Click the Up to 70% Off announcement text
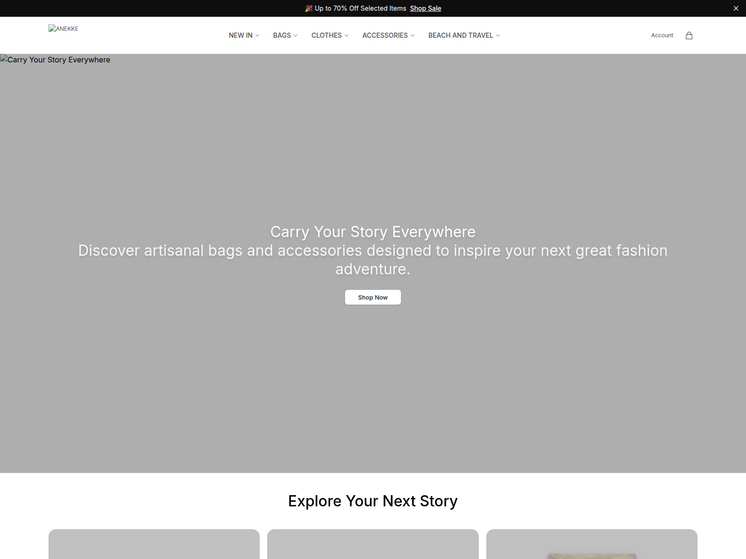Viewport: 746px width, 559px height. click(356, 8)
